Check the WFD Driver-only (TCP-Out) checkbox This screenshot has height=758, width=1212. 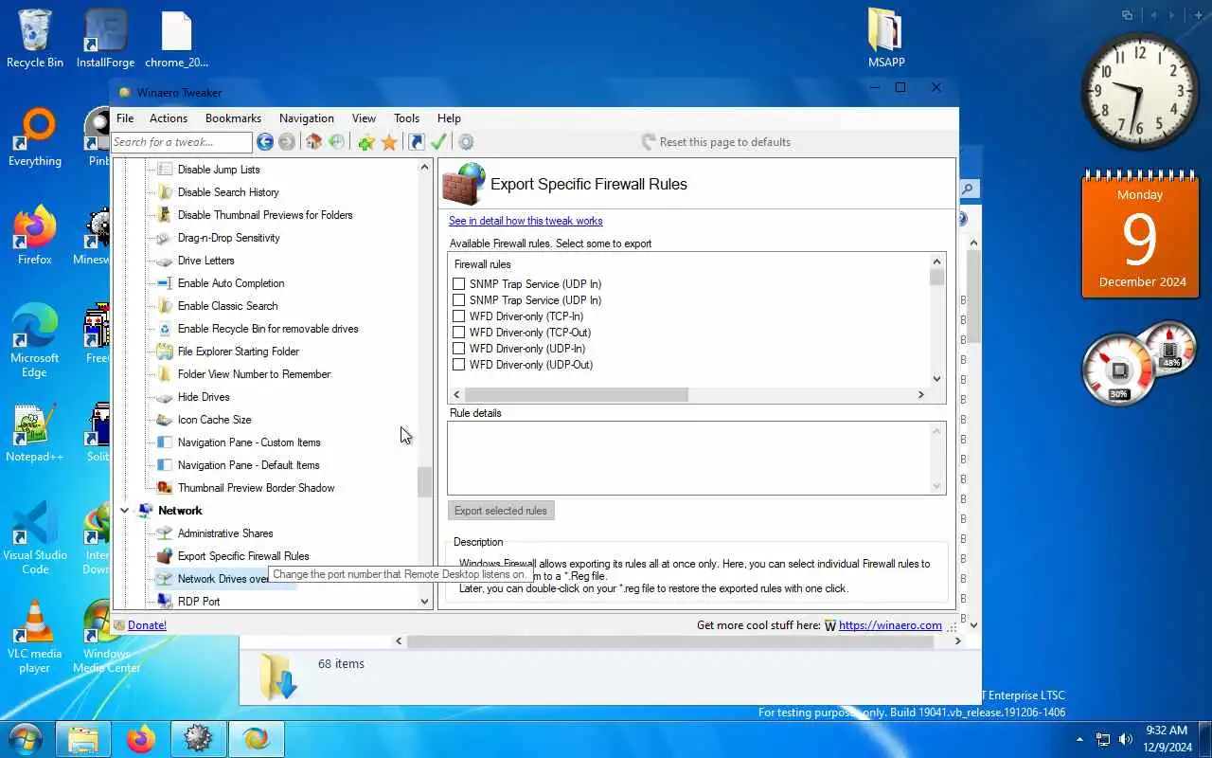tap(459, 333)
